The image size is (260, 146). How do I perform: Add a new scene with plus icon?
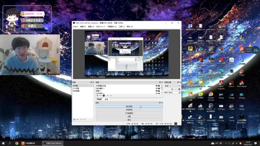click(74, 119)
